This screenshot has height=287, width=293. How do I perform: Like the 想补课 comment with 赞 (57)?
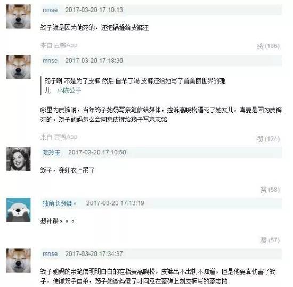(270, 240)
